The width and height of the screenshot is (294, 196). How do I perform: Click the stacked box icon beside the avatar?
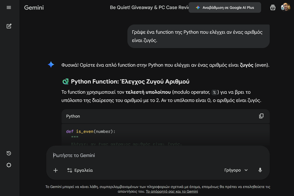(273, 7)
